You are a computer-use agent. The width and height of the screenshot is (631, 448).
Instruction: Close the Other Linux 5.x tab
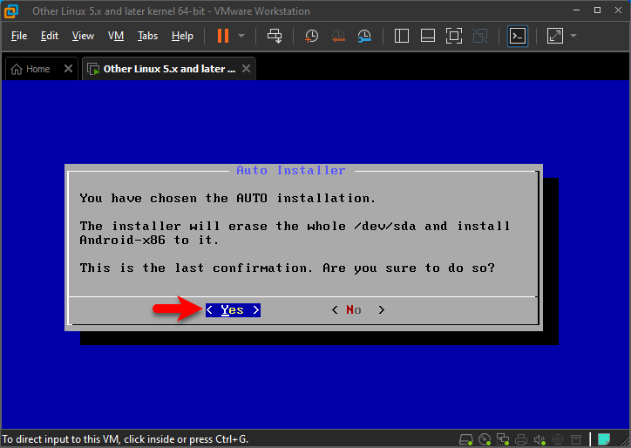pos(247,69)
